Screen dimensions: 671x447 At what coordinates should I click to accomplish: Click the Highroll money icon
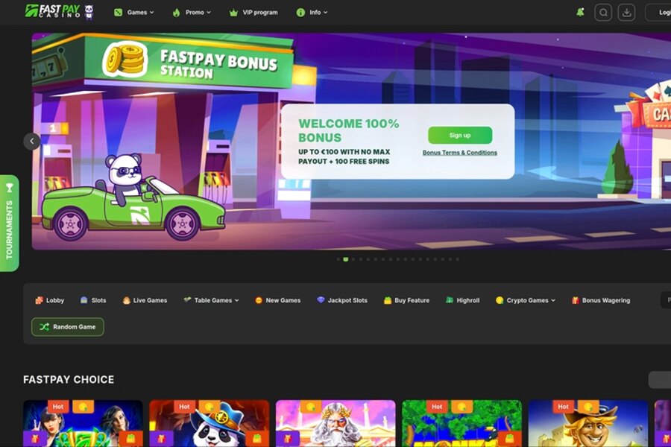[450, 299]
